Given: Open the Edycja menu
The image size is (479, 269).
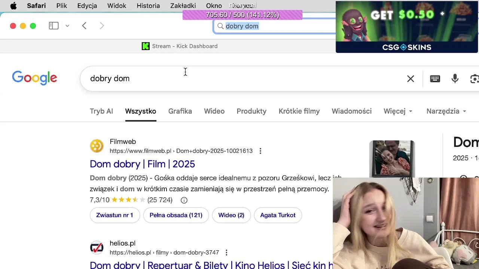Looking at the screenshot, I should (87, 6).
